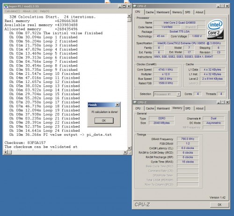
Task: Click the Version 1.42 text in CPU-Z
Action: [218, 197]
